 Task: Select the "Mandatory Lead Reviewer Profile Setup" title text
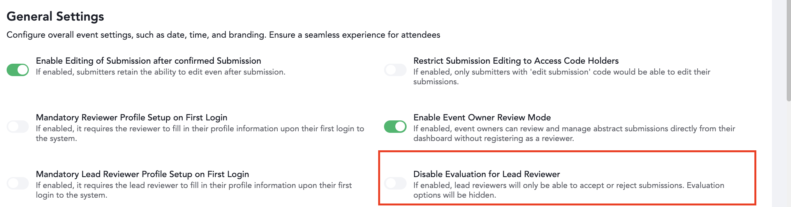[x=142, y=174]
